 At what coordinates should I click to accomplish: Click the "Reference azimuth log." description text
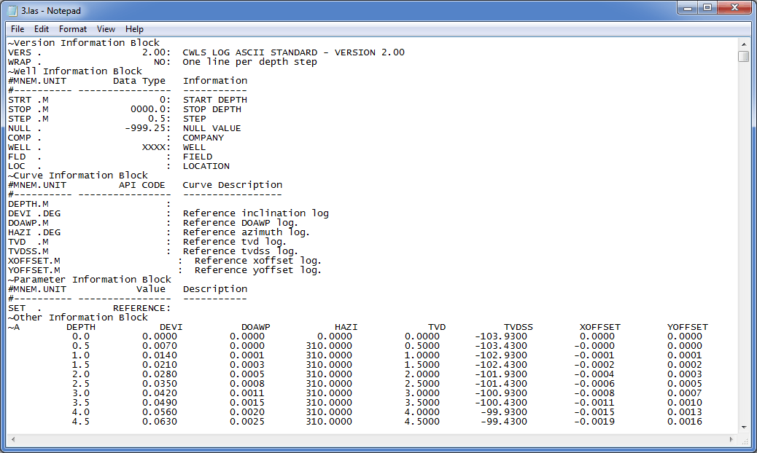click(246, 232)
